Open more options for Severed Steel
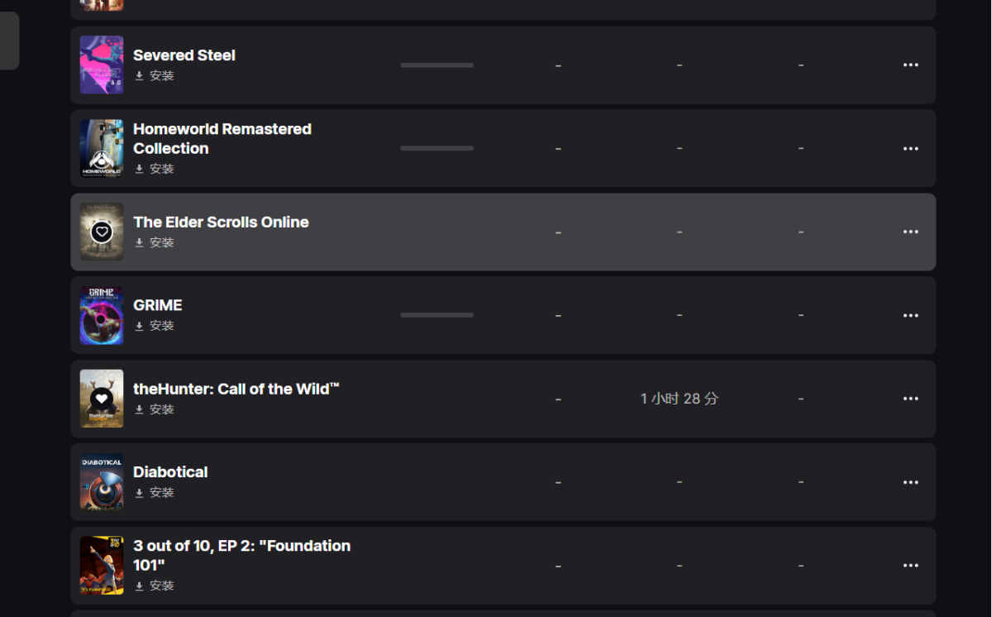Image resolution: width=992 pixels, height=617 pixels. [910, 65]
